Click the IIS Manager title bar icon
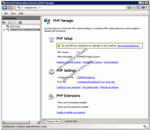Viewport: 150px width, 130px height. (4, 3)
